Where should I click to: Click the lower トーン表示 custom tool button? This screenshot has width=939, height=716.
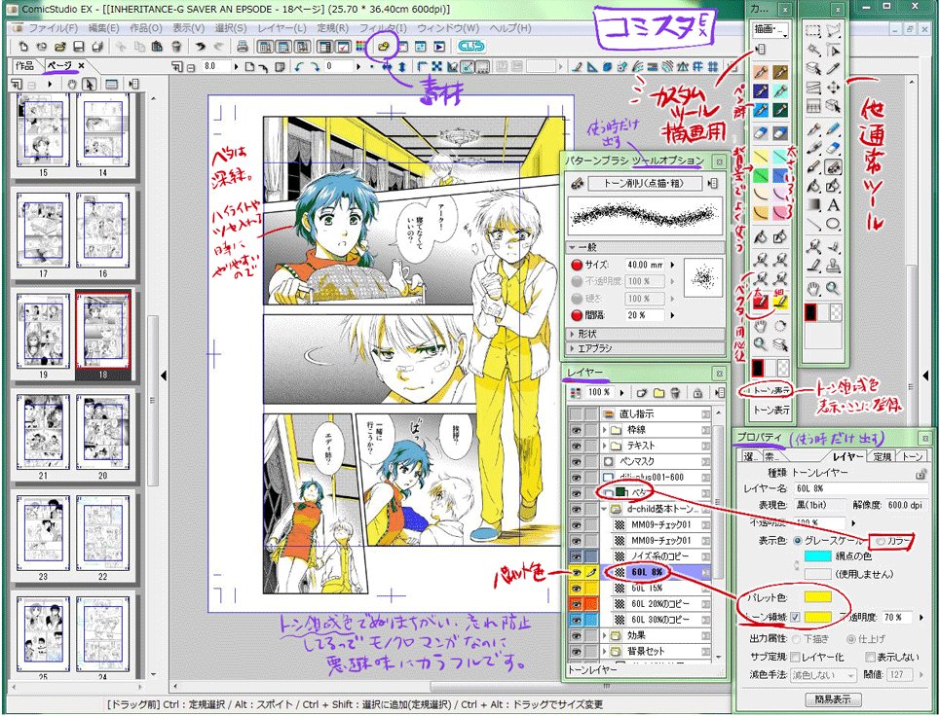(771, 411)
